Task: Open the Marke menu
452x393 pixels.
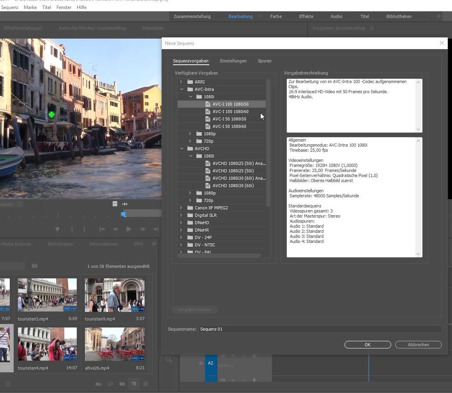Action: tap(30, 7)
